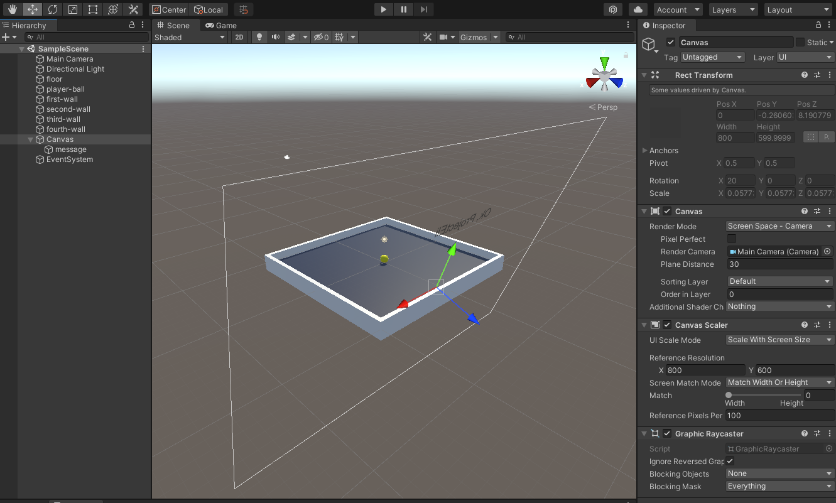Screen dimensions: 836x503
Task: Uncheck Ignore Reversed Graphics checkbox
Action: coord(730,461)
